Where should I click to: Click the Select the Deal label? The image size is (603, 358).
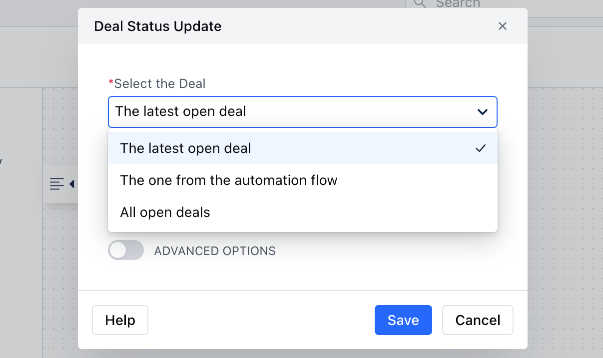[160, 83]
